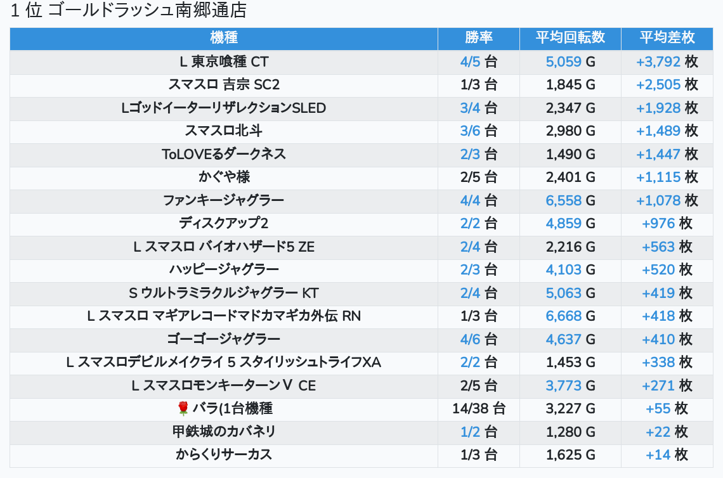Click average spins value 6,668 G
The height and width of the screenshot is (478, 723).
[570, 316]
